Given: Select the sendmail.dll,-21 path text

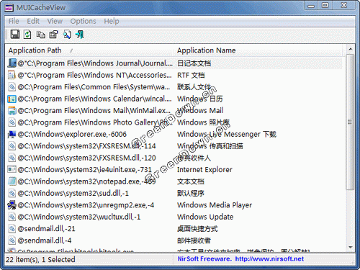Looking at the screenshot, I should point(46,228).
